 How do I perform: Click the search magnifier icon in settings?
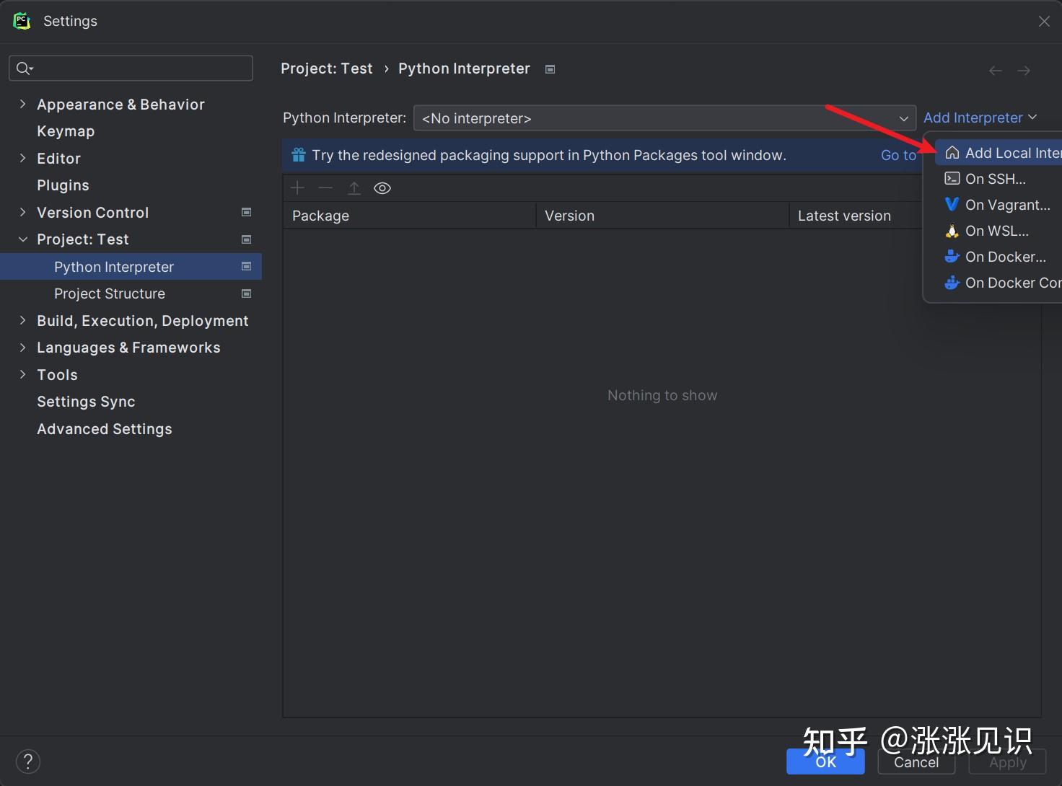coord(25,68)
